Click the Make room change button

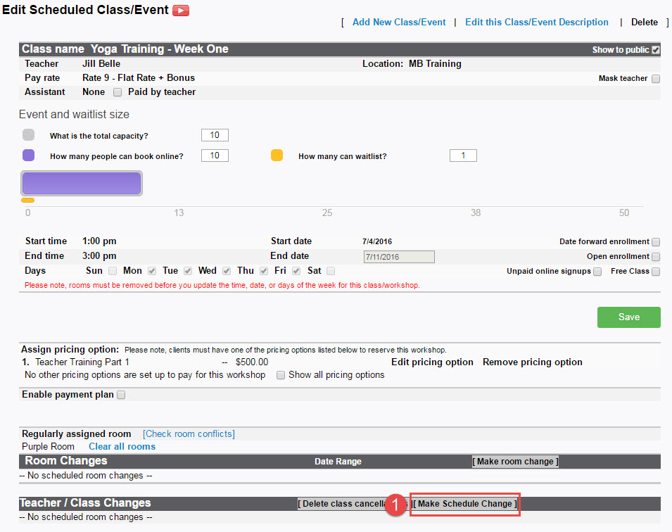515,461
